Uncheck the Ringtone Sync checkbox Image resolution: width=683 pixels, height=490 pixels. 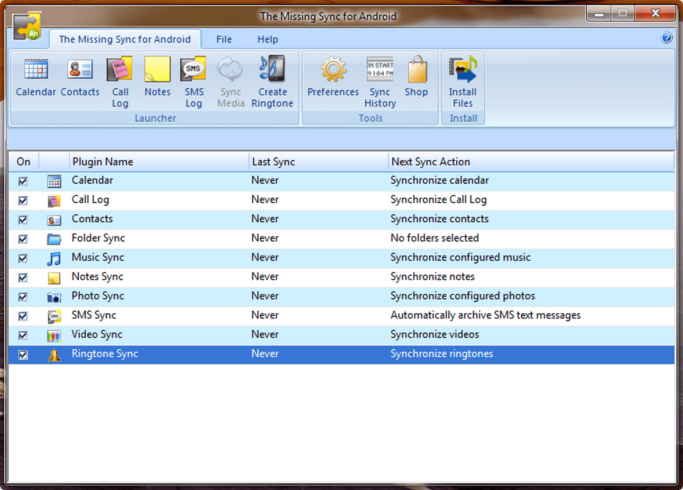coord(23,355)
